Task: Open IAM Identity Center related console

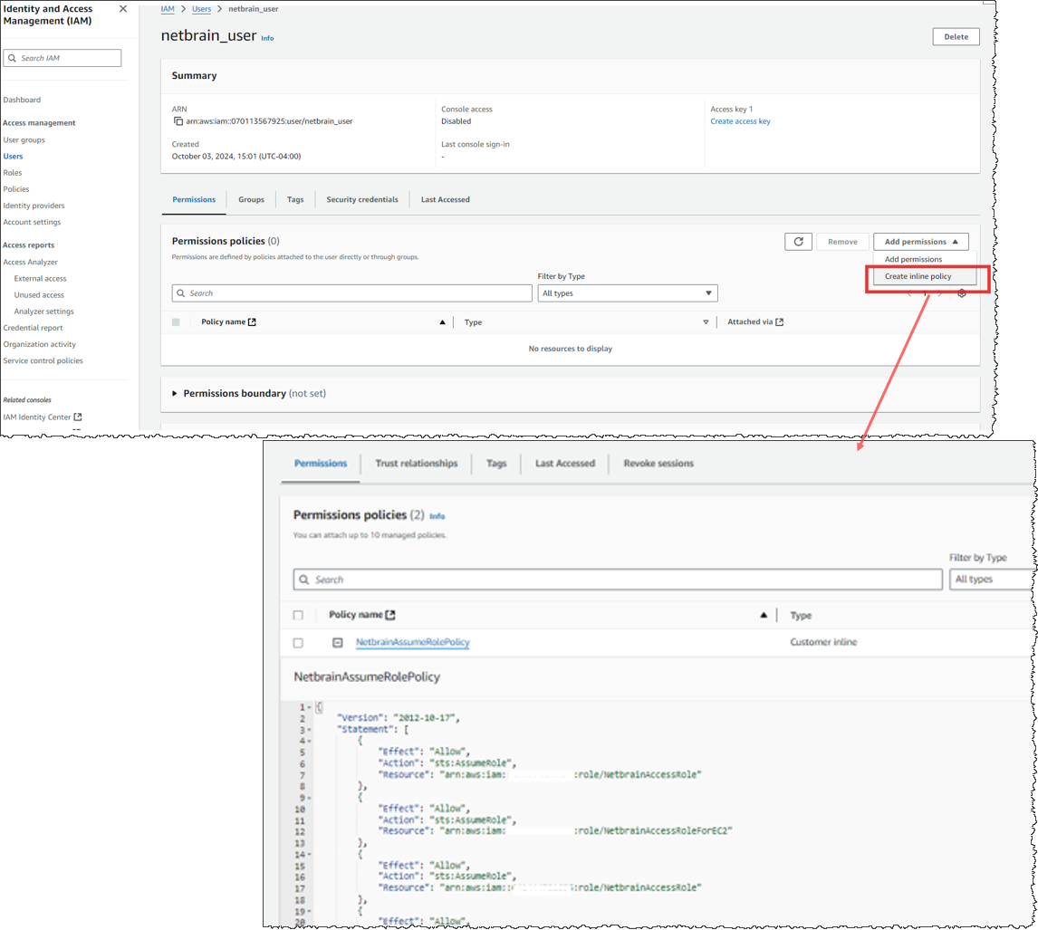Action: [37, 417]
